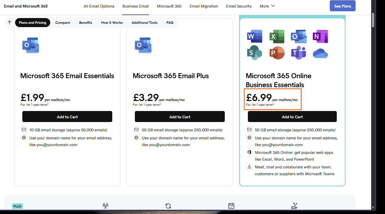Click the Word icon in Business Essentials card
385x214 pixels.
[255, 36]
